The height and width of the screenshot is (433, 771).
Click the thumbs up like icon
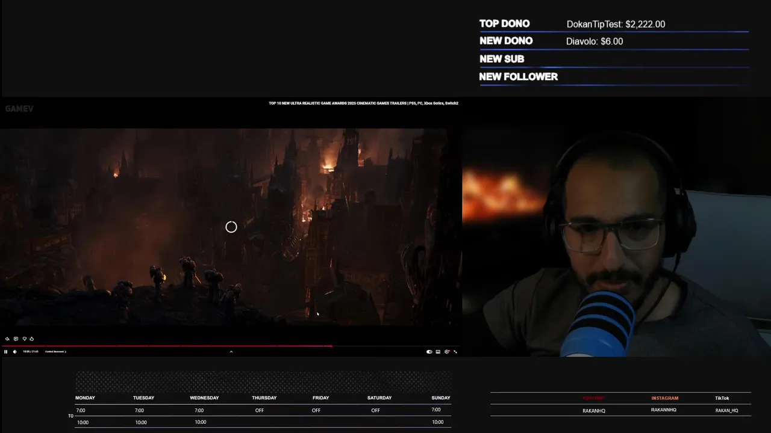(31, 339)
